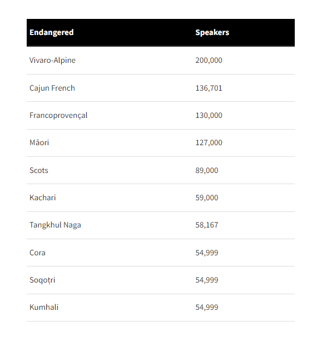Screen dimensions: 317x341
Task: Select the Cora language cell
Action: 37,253
